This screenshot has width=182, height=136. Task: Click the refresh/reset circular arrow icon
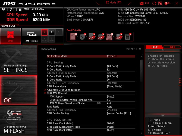(154, 4)
